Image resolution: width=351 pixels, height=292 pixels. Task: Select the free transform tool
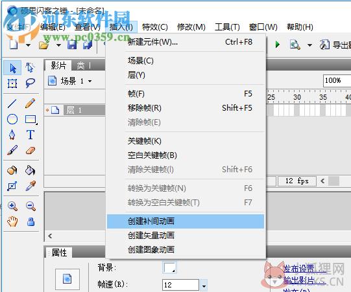[12, 84]
